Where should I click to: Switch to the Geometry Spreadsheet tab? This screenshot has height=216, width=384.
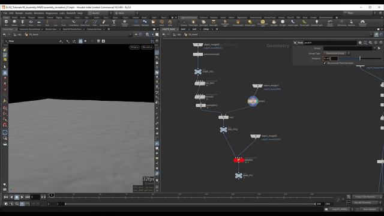(x=29, y=29)
